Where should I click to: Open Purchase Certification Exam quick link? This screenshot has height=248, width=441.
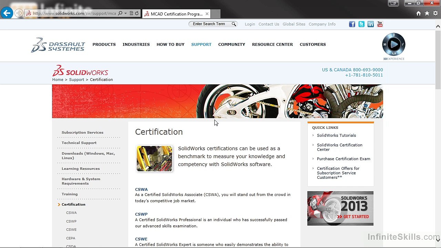343,159
